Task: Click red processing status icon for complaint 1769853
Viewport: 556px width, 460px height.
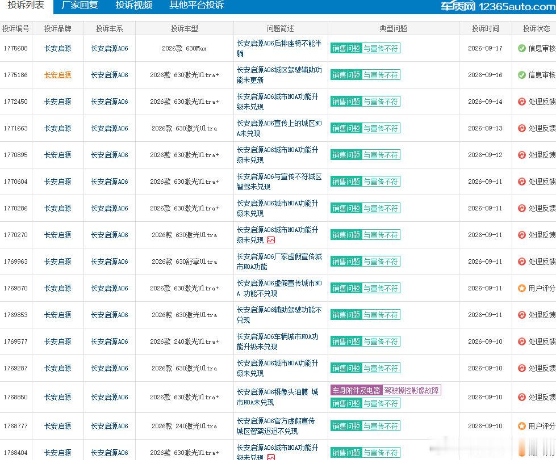Action: [521, 315]
